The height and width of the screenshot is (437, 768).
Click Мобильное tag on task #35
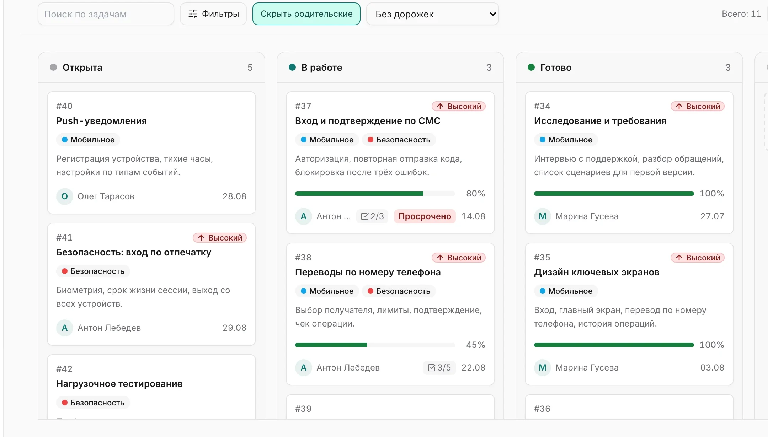coord(566,291)
